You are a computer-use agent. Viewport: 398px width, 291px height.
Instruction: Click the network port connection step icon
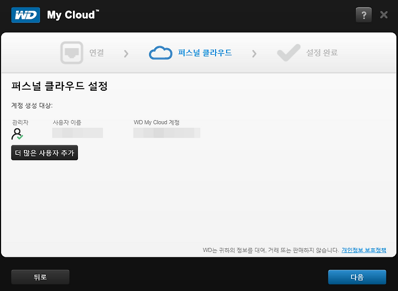tap(72, 53)
